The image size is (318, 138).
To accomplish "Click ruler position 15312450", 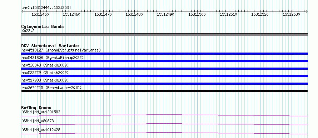I will pos(40,14).
